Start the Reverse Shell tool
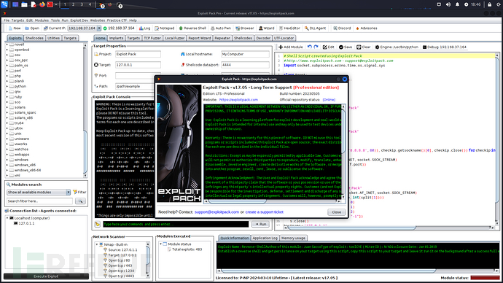 point(192,28)
